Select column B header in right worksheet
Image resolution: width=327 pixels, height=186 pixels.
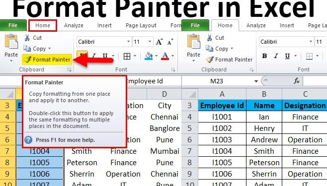point(264,94)
